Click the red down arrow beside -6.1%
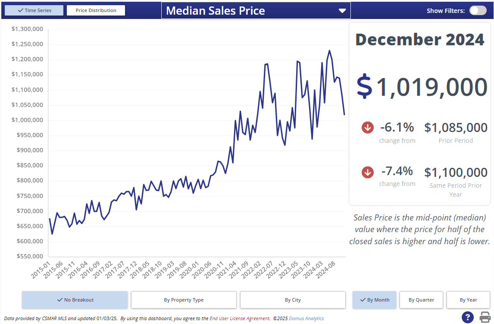Screen dimensions: 494x324 (368, 128)
